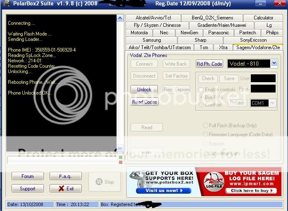Open the BenQ_O2X_Siemens tab

point(212,18)
